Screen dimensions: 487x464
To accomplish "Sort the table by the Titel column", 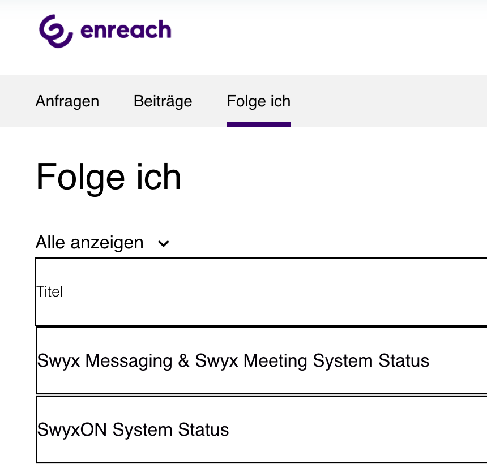I will (x=50, y=291).
